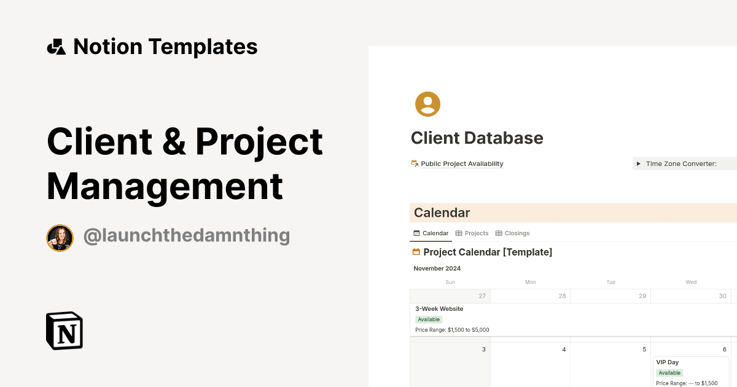Viewport: 737px width, 387px height.
Task: Click the black Notion N icon bottom left
Action: coord(63,330)
